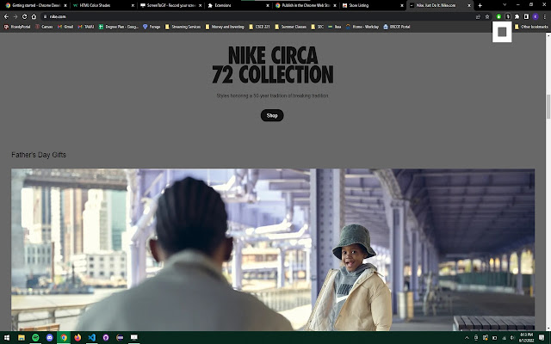This screenshot has height=344, width=551.
Task: Open the green circle extension icon
Action: pos(498,16)
